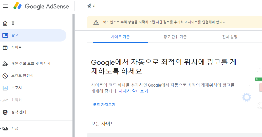Click the 개인 정보 보호 person icon
Screen dimensions: 262x137
click(x=5, y=64)
